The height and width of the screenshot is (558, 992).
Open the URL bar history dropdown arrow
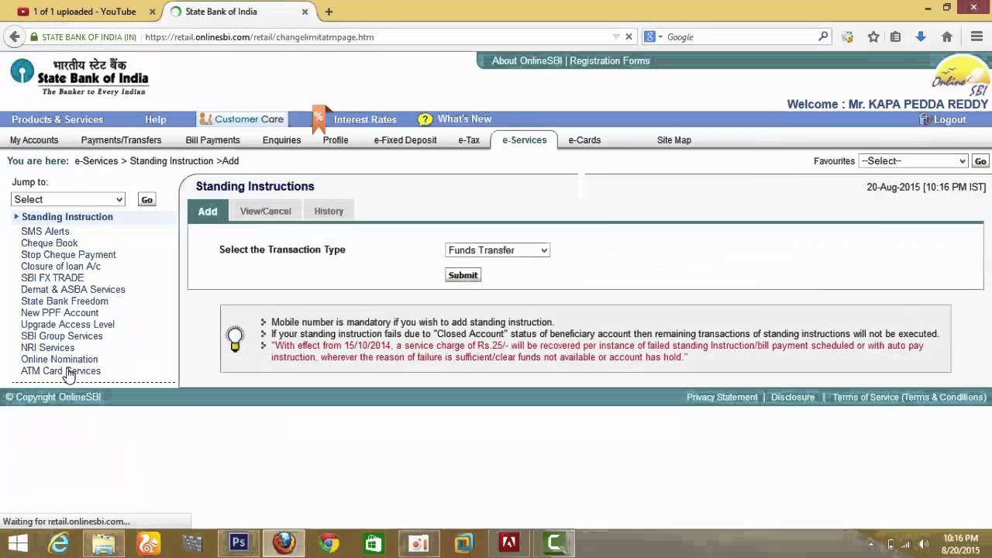click(616, 36)
